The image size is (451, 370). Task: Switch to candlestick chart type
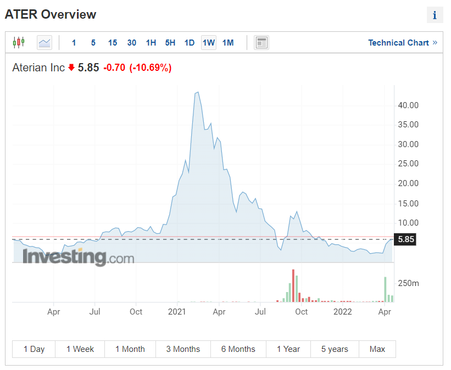[19, 43]
